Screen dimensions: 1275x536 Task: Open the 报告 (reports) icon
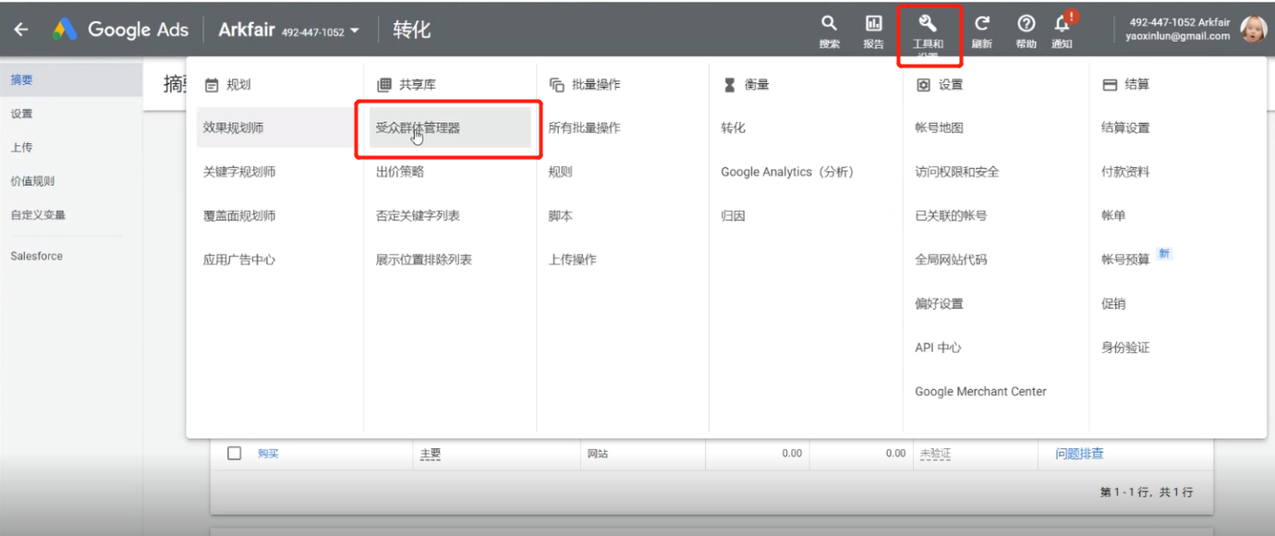pos(872,22)
